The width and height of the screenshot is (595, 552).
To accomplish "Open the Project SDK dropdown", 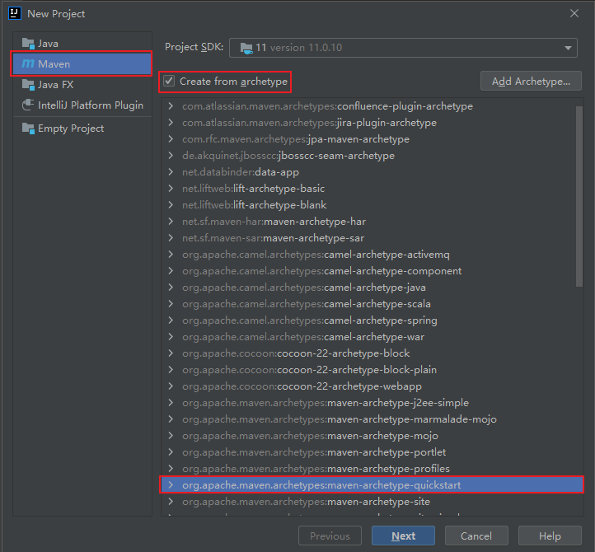I will click(x=568, y=48).
